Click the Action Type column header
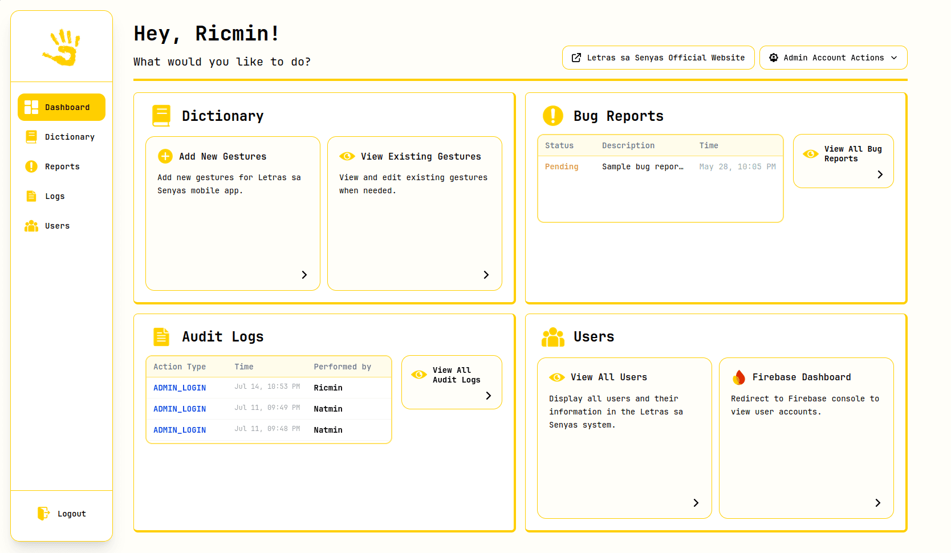This screenshot has width=951, height=553. pos(180,367)
